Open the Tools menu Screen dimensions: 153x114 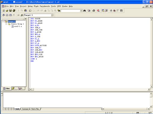[53, 6]
